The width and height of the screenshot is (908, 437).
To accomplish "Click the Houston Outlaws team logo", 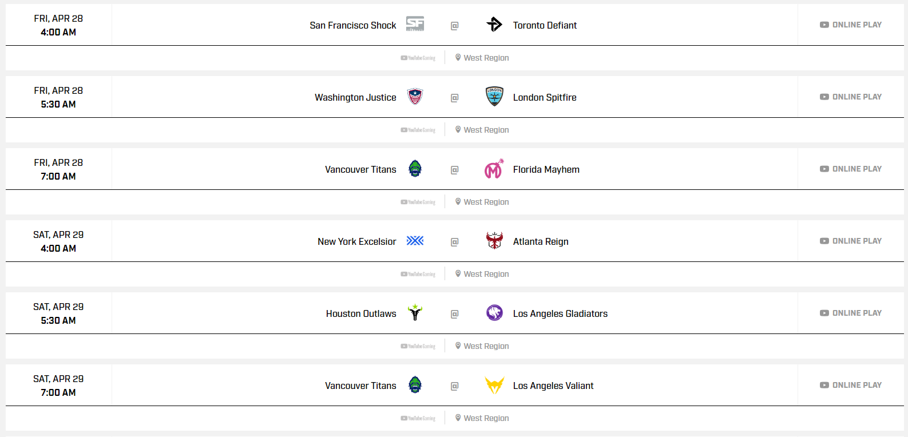I will point(415,313).
